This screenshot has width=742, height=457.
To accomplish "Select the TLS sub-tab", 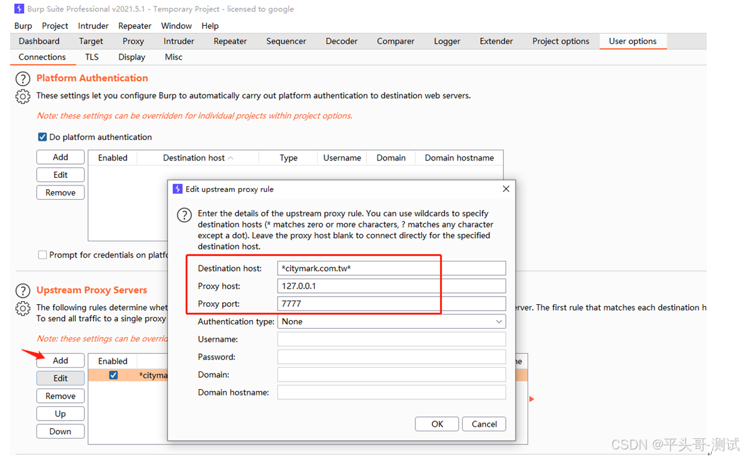I will 92,57.
